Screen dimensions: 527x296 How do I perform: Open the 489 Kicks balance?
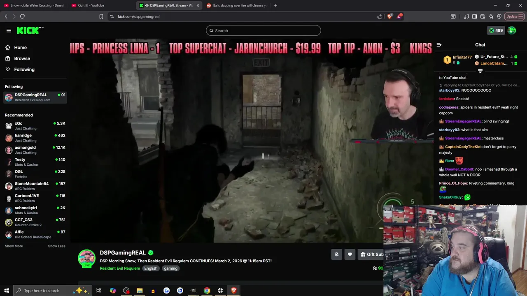496,30
